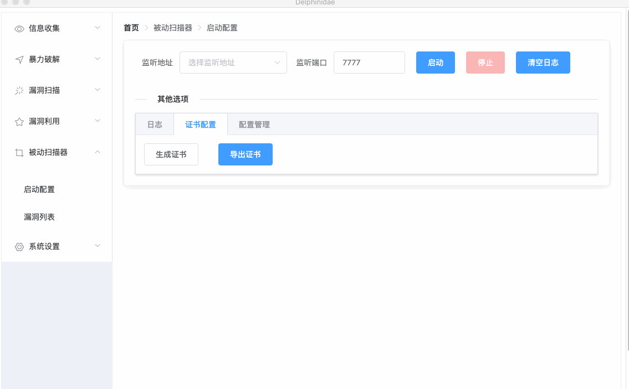The image size is (629, 389).
Task: Click the 导出证书 button
Action: pyautogui.click(x=246, y=154)
